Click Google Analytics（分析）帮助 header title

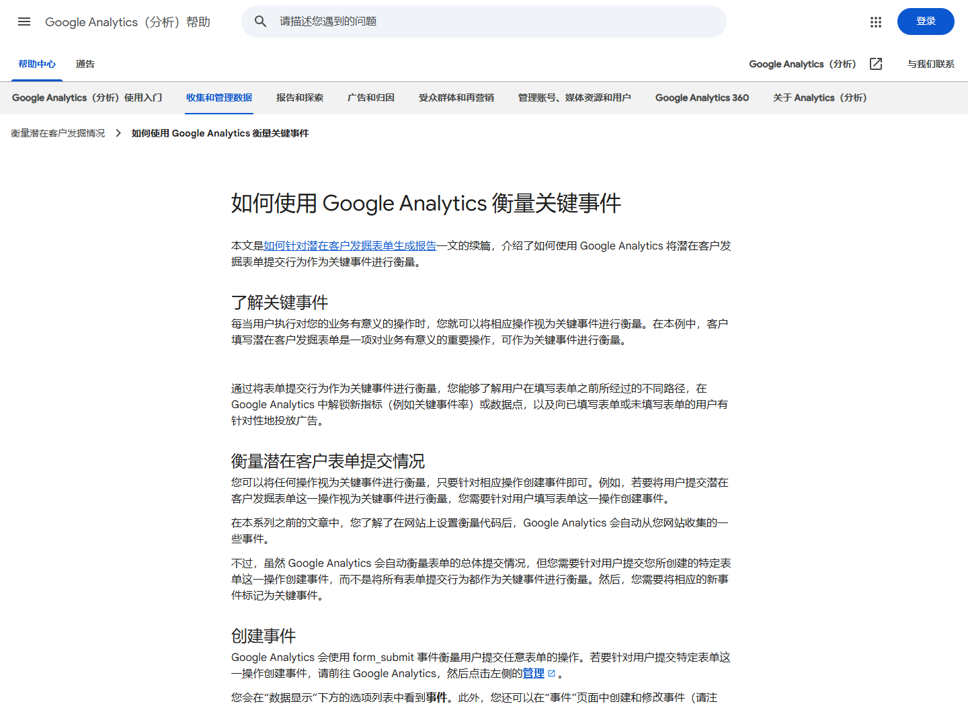tap(128, 22)
